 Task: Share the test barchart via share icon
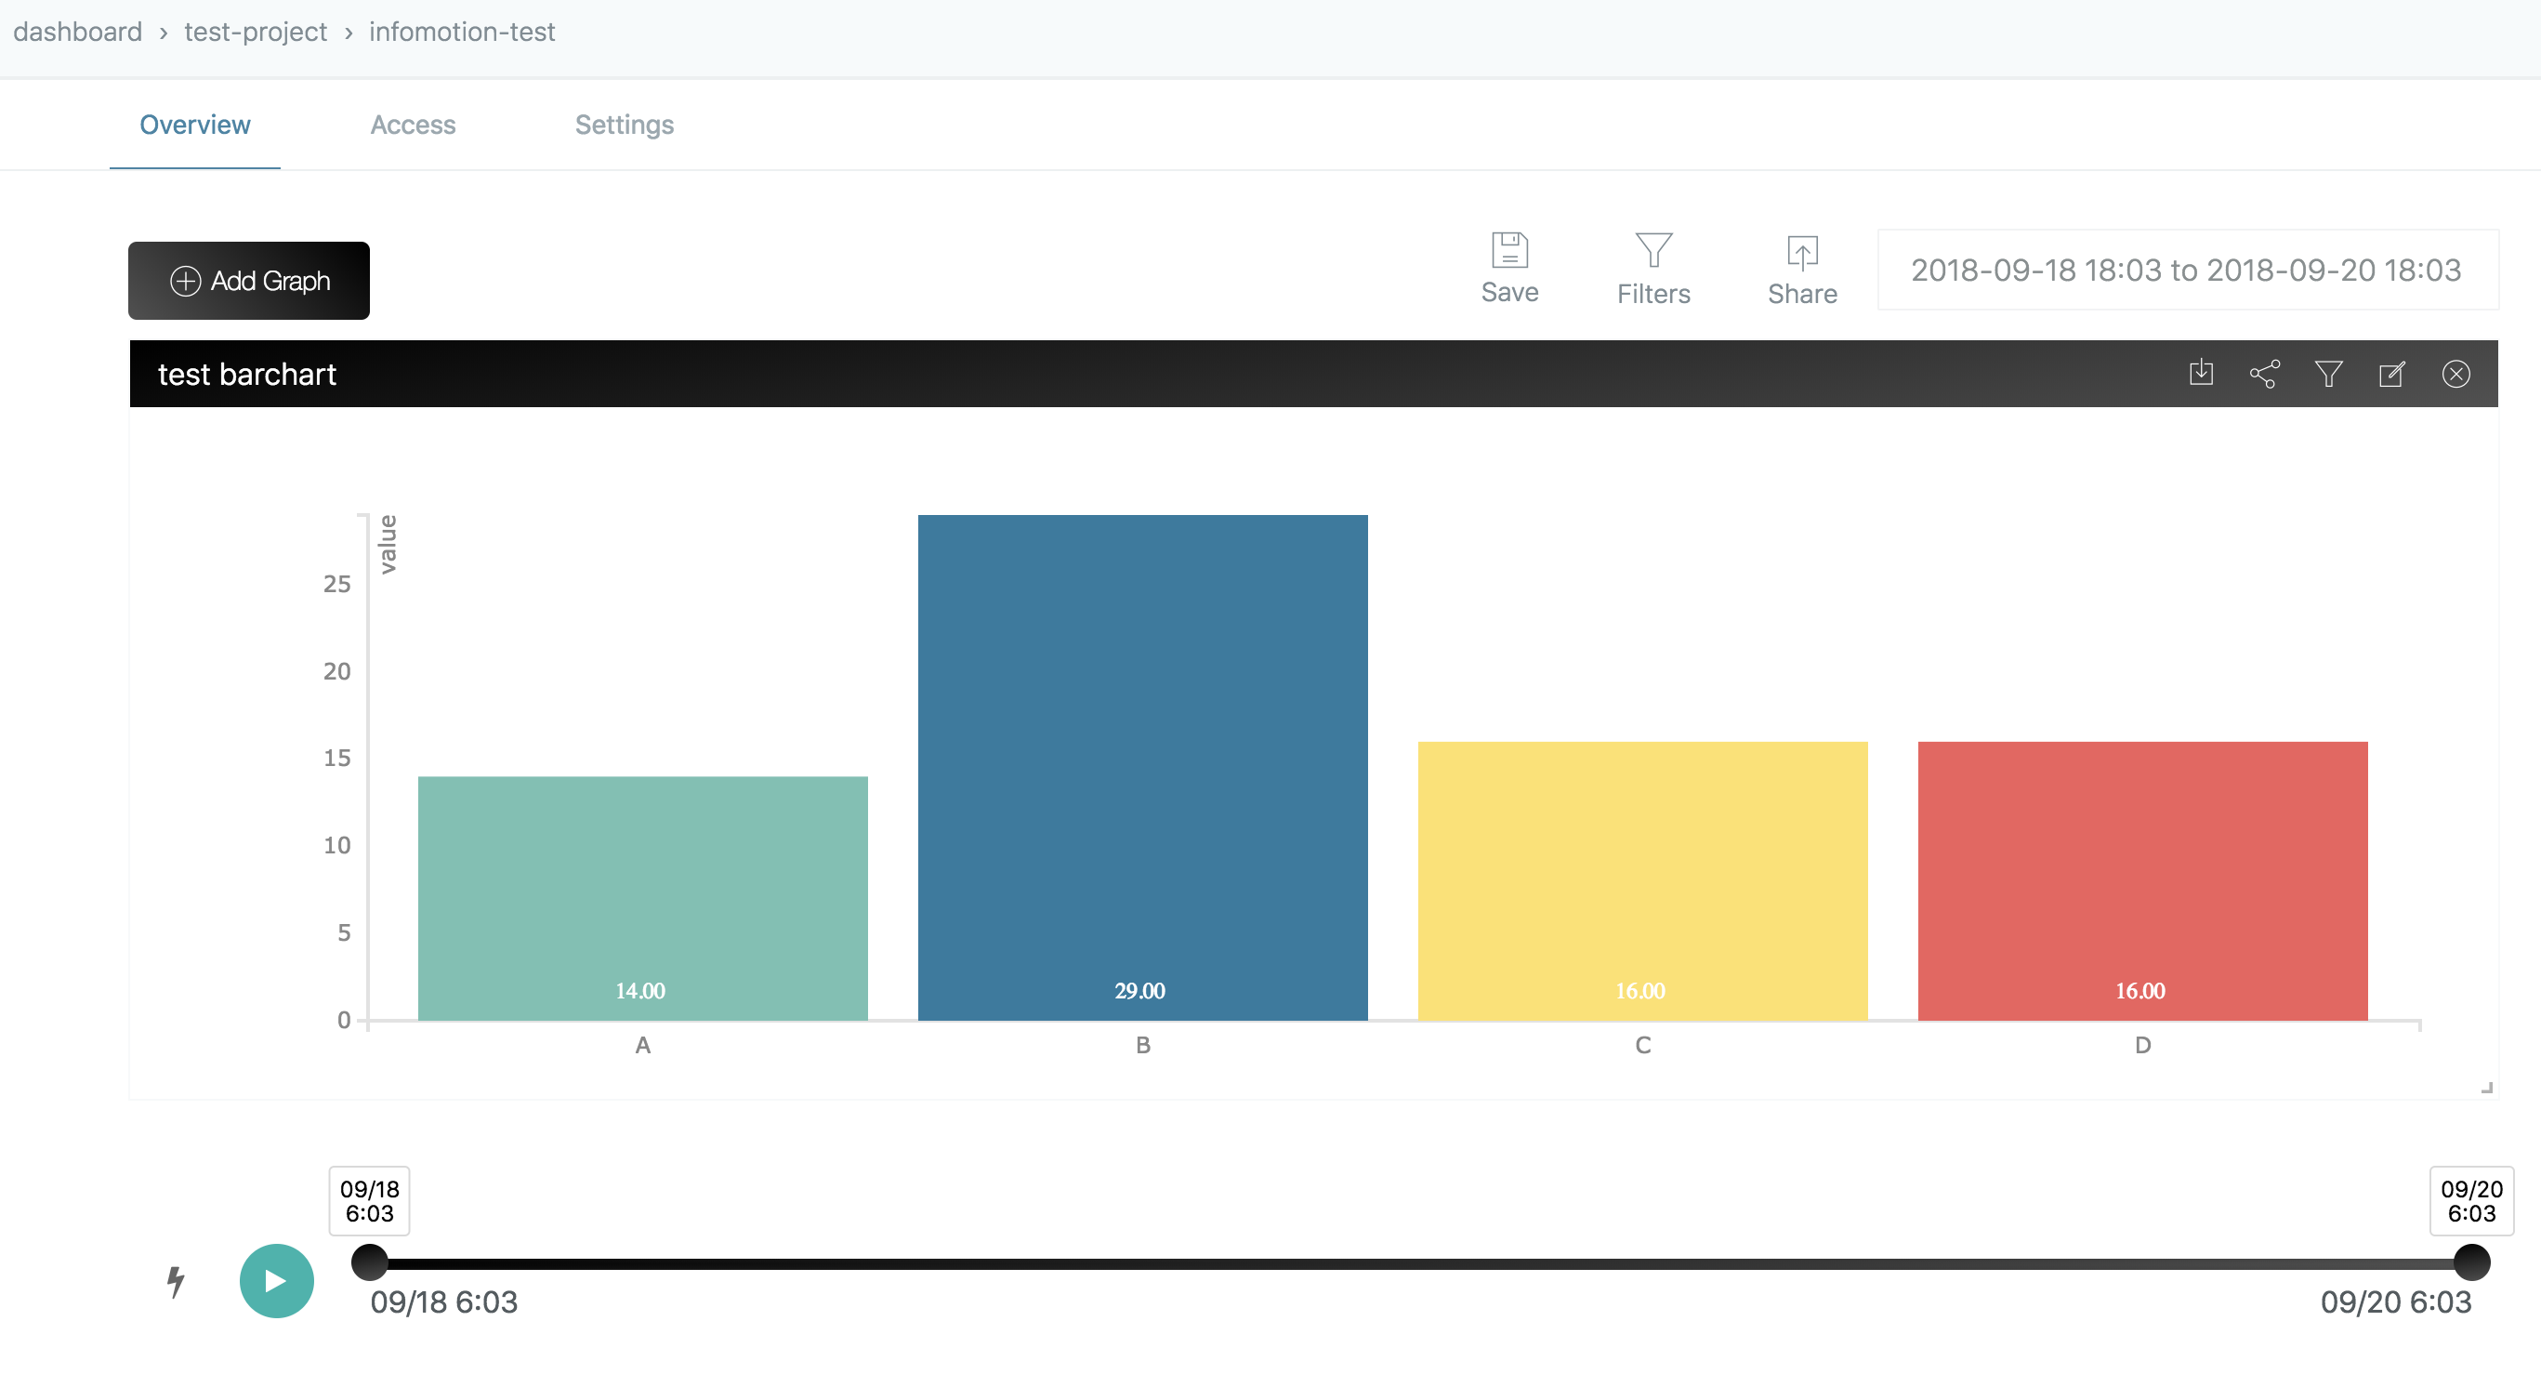click(x=2264, y=374)
